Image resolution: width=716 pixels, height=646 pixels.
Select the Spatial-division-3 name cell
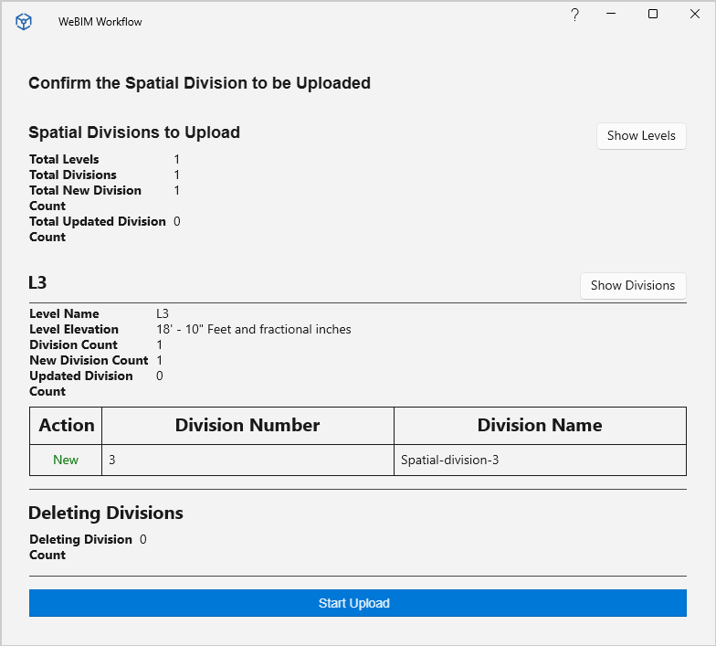pyautogui.click(x=541, y=461)
